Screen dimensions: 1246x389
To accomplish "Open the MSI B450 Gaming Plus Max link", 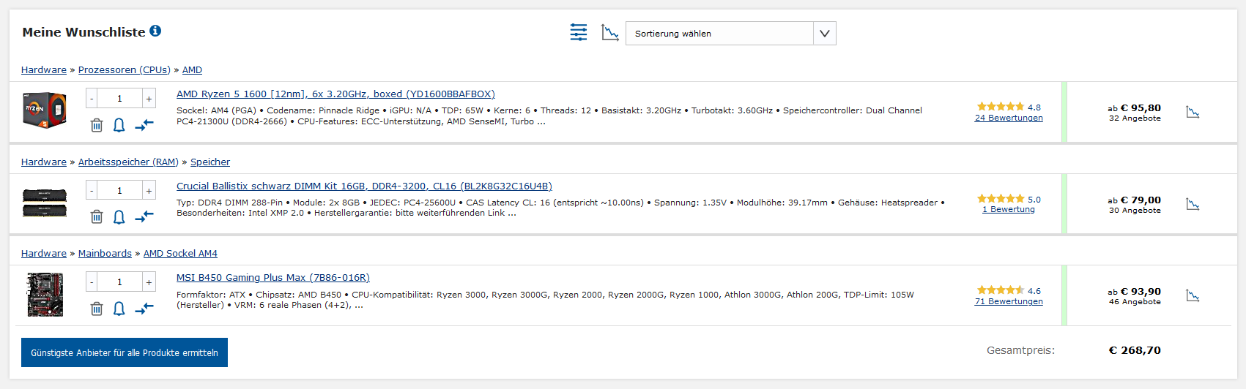I will (273, 278).
